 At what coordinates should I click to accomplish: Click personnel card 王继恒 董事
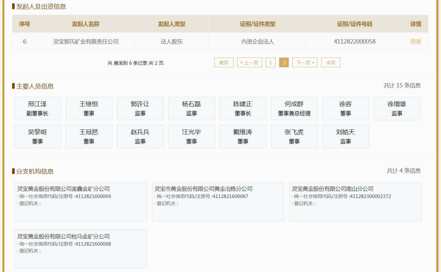(89, 108)
